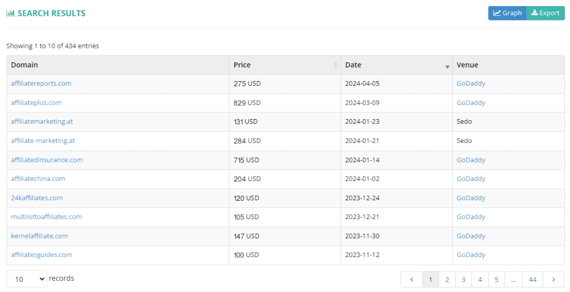Open the affiliatereports.com link
570x292 pixels.
pos(41,83)
